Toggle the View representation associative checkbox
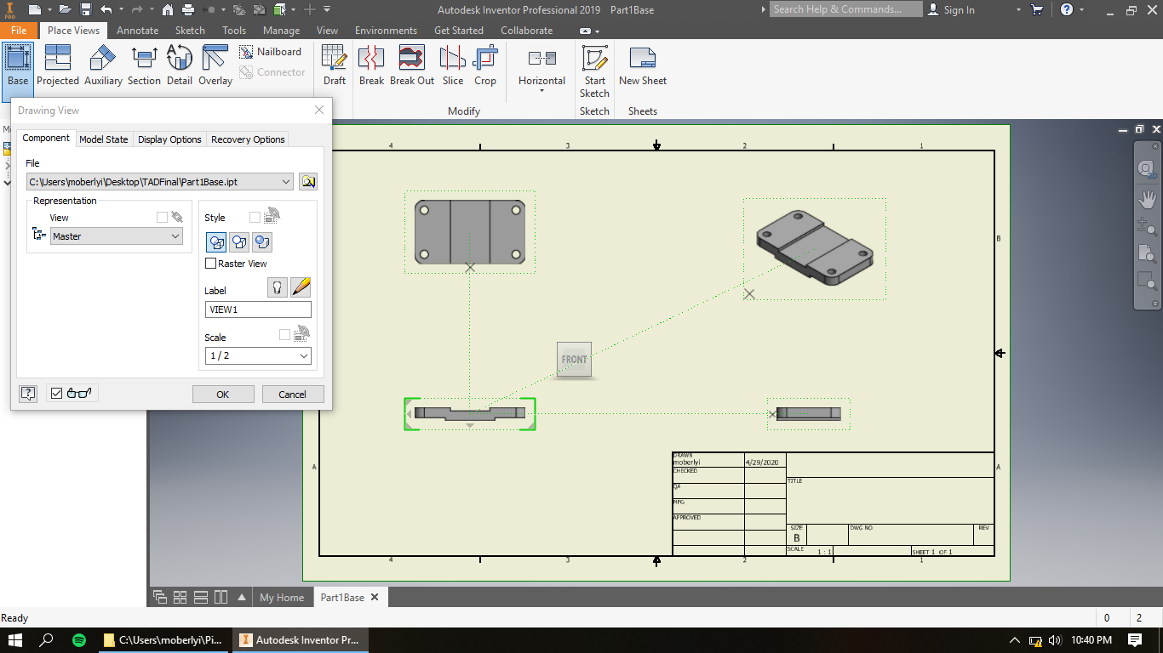This screenshot has width=1163, height=653. click(x=162, y=218)
